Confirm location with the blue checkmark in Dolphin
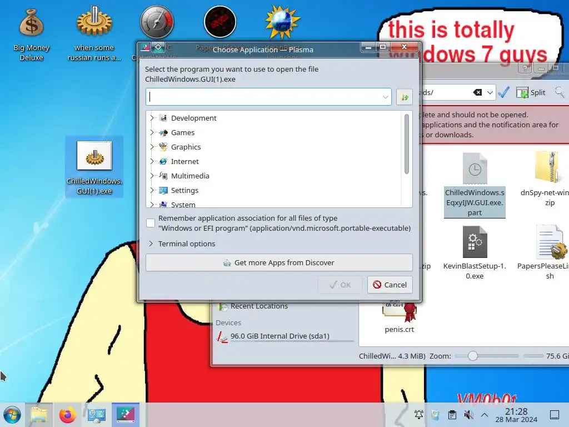Viewport: 569px width, 427px height. [503, 92]
